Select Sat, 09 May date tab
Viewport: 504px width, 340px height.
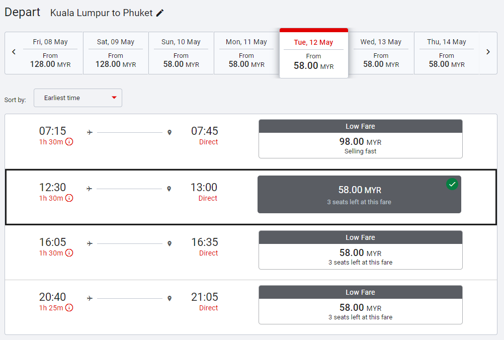116,53
